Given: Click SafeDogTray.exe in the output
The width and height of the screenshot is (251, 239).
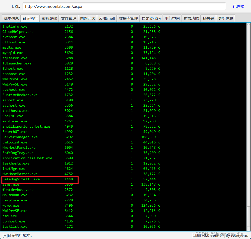Looking at the screenshot, I should click(18, 153).
